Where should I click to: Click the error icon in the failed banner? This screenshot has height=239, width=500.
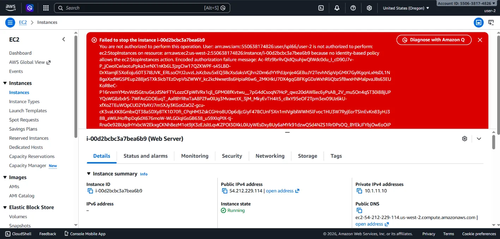(94, 40)
